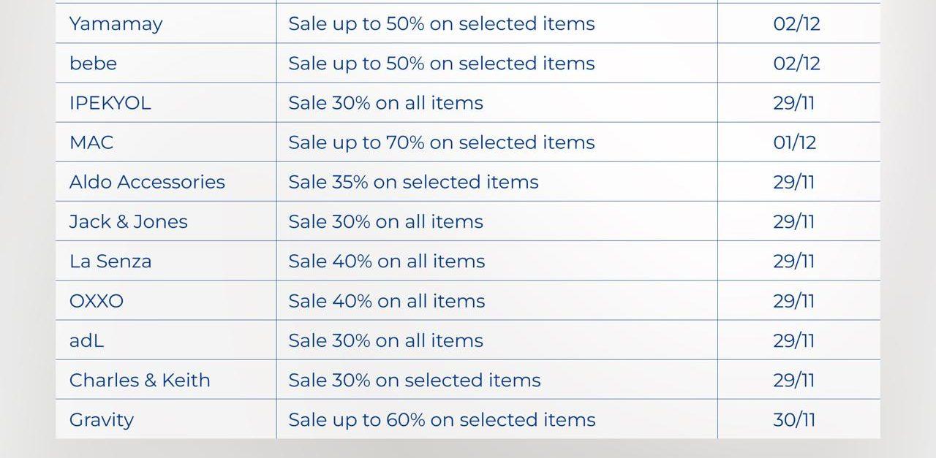Click the adL brand name
This screenshot has height=458, width=936.
[87, 340]
